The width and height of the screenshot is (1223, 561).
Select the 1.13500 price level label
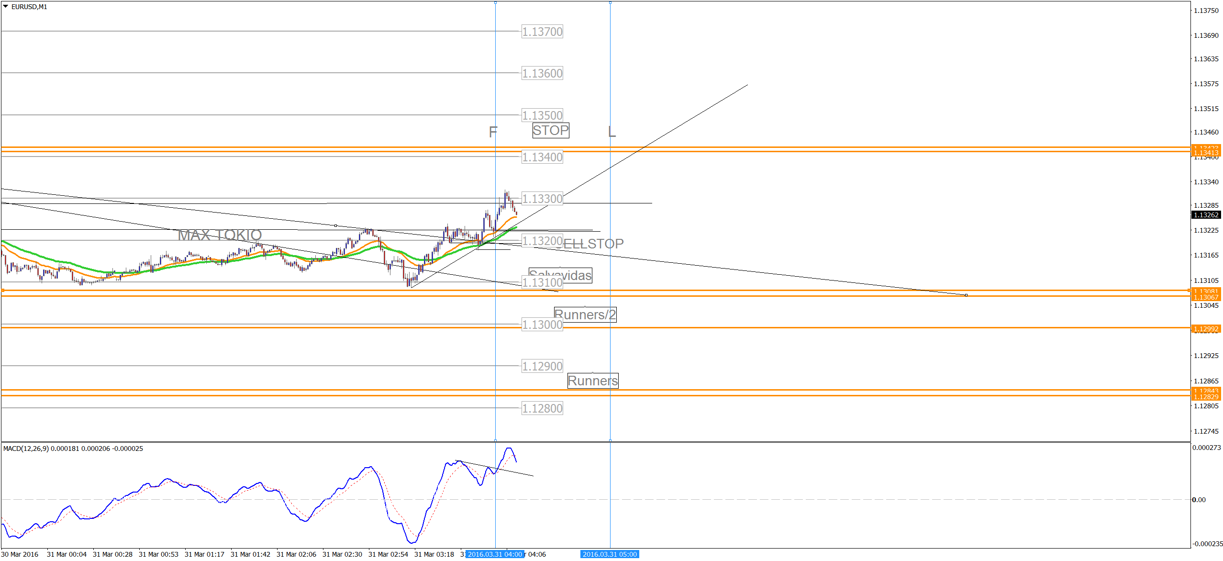542,115
